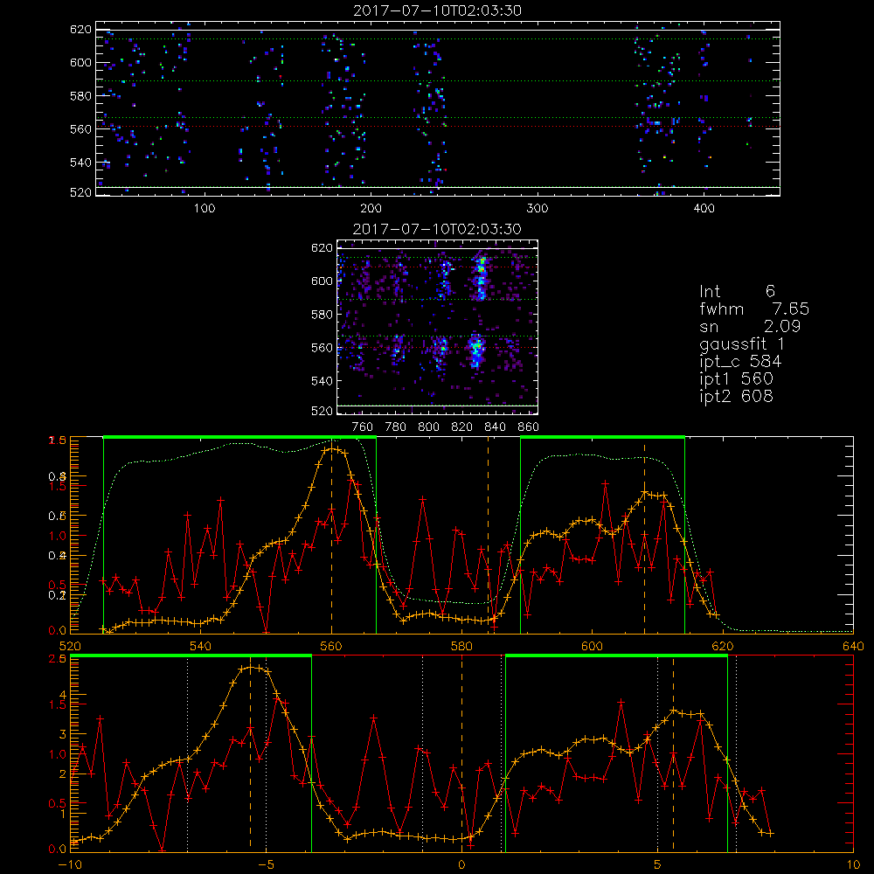Screen dimensions: 874x874
Task: Click the 300 x-axis label on top plot
Action: pos(538,209)
